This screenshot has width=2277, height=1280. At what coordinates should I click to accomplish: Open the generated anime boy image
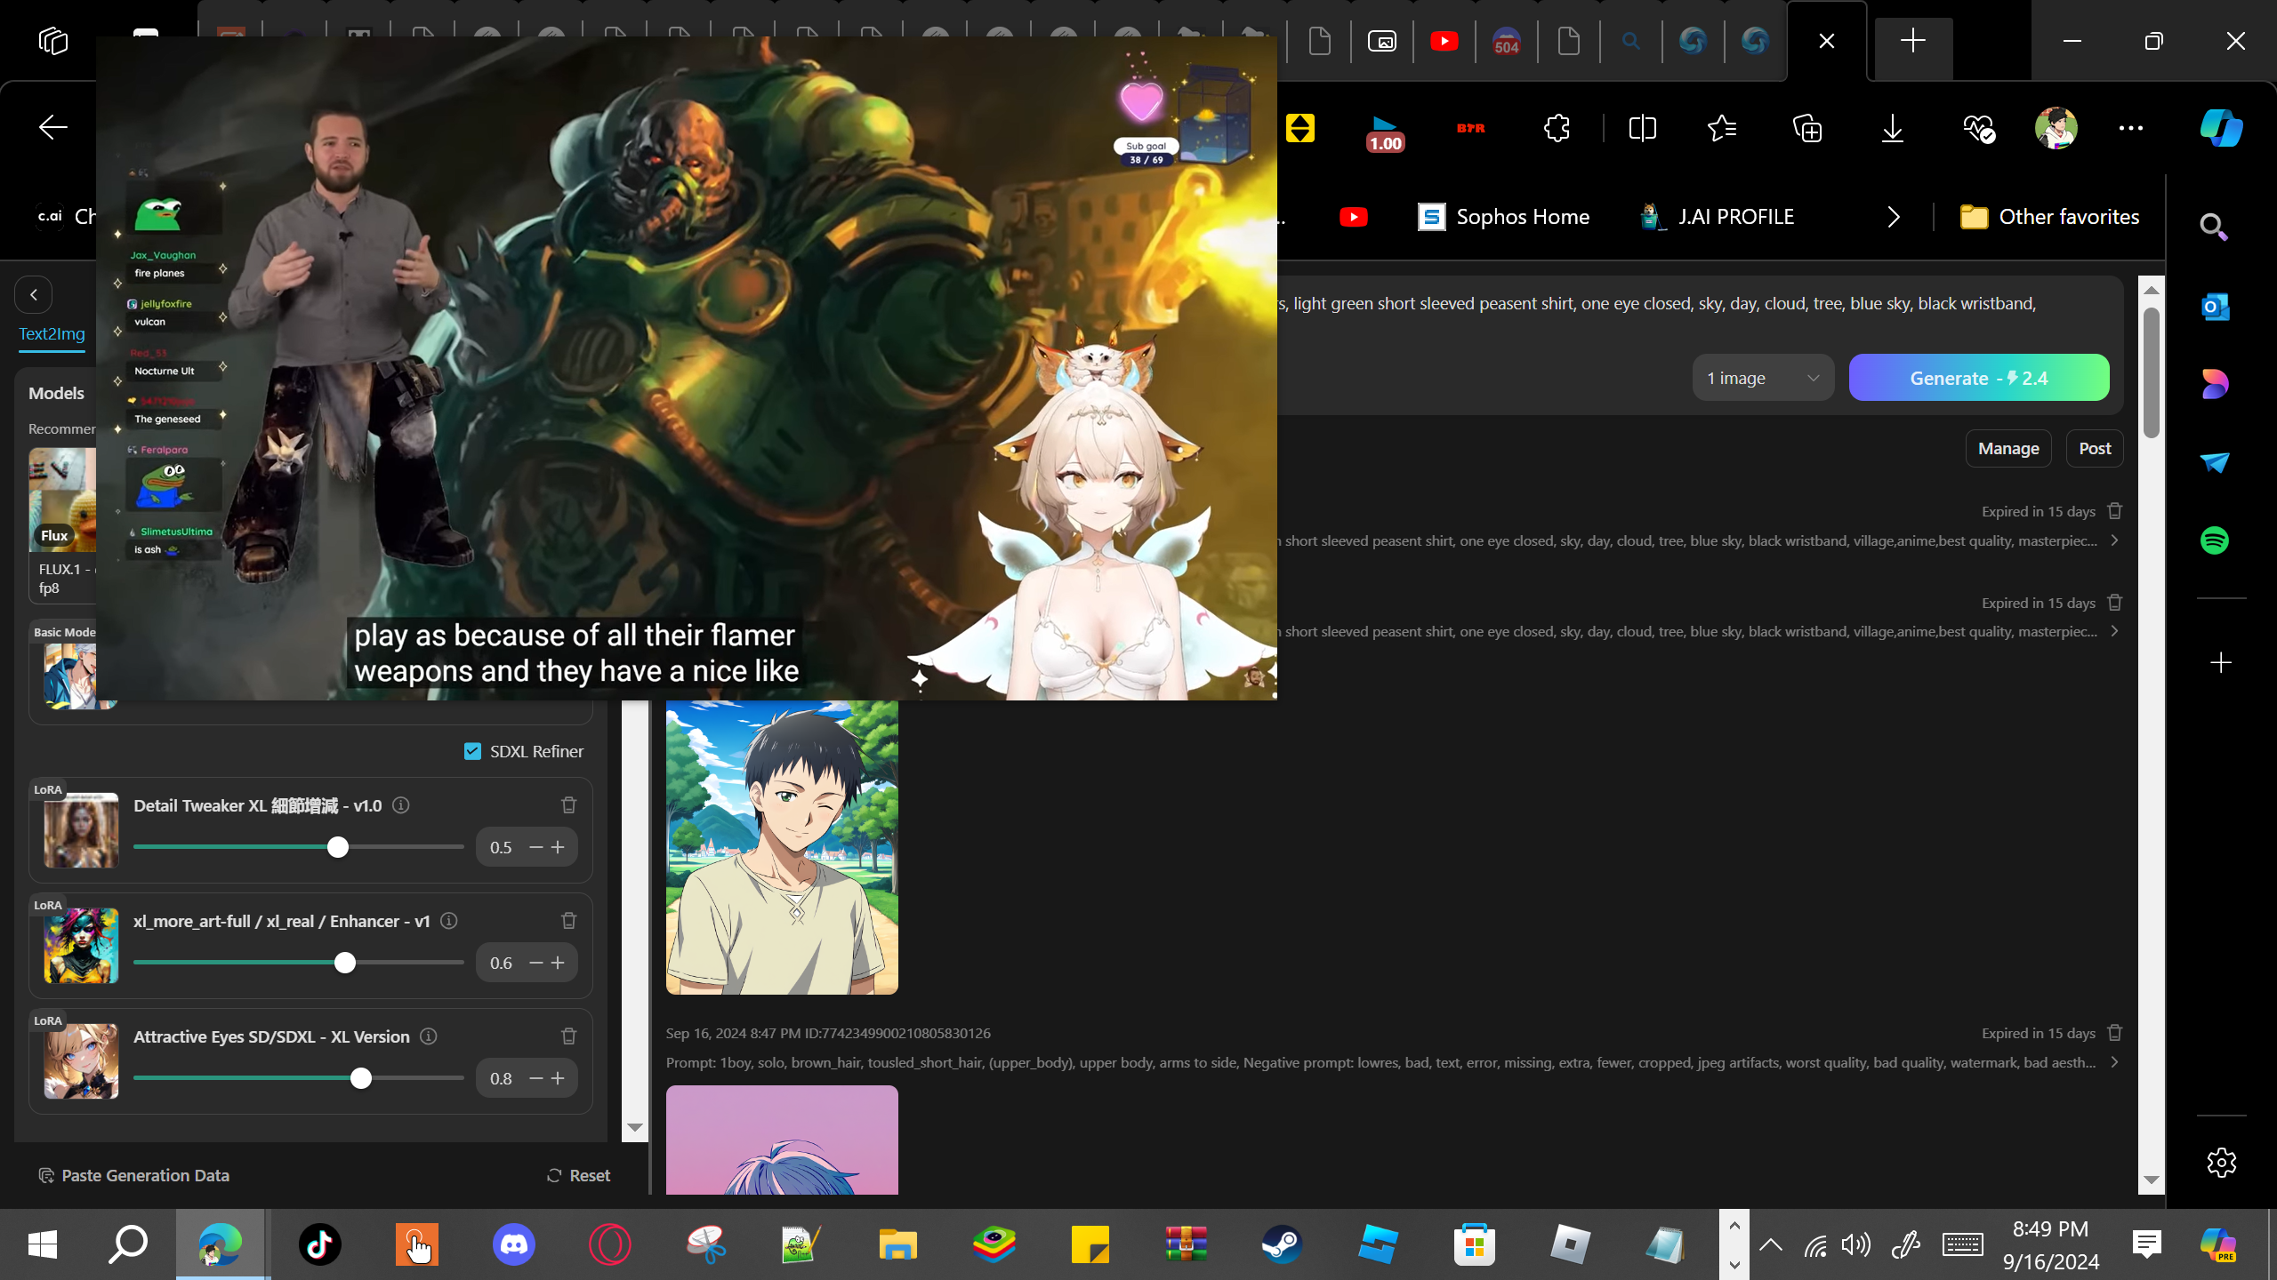pos(782,847)
